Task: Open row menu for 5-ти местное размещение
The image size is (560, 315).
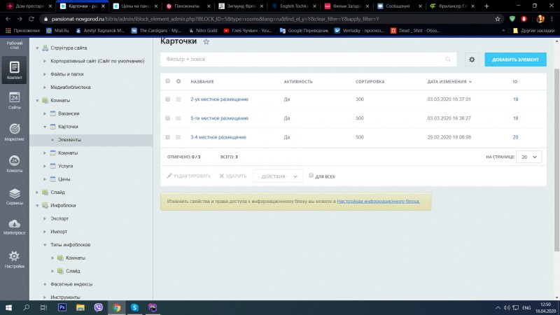Action: [x=178, y=118]
